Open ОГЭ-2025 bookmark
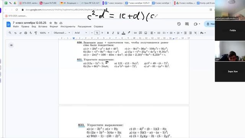This screenshot has width=245, height=138. pyautogui.click(x=16, y=16)
